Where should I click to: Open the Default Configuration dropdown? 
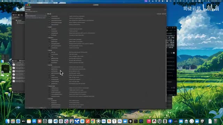pyautogui.click(x=36, y=16)
